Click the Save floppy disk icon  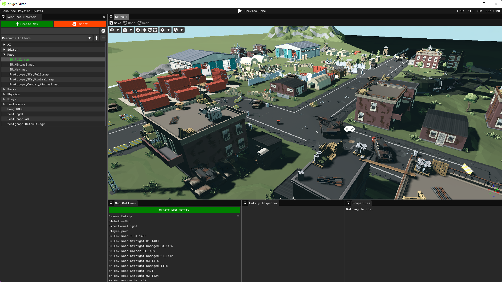[111, 23]
